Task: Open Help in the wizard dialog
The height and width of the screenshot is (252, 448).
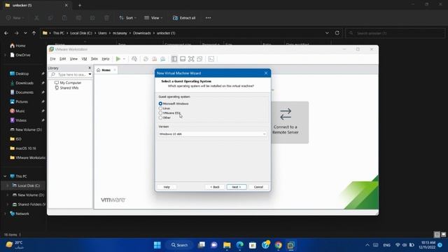Action: [x=167, y=187]
